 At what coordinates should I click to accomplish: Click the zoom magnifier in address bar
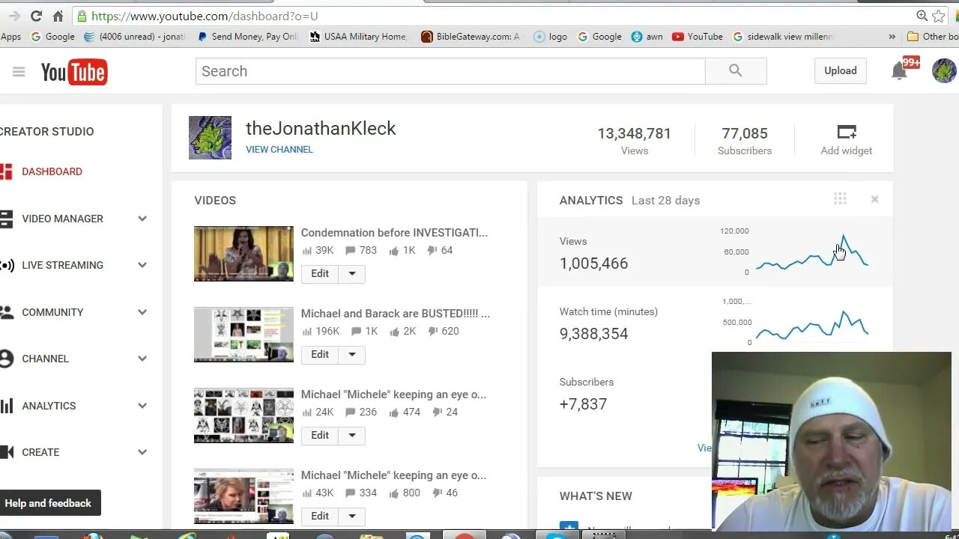[x=922, y=16]
